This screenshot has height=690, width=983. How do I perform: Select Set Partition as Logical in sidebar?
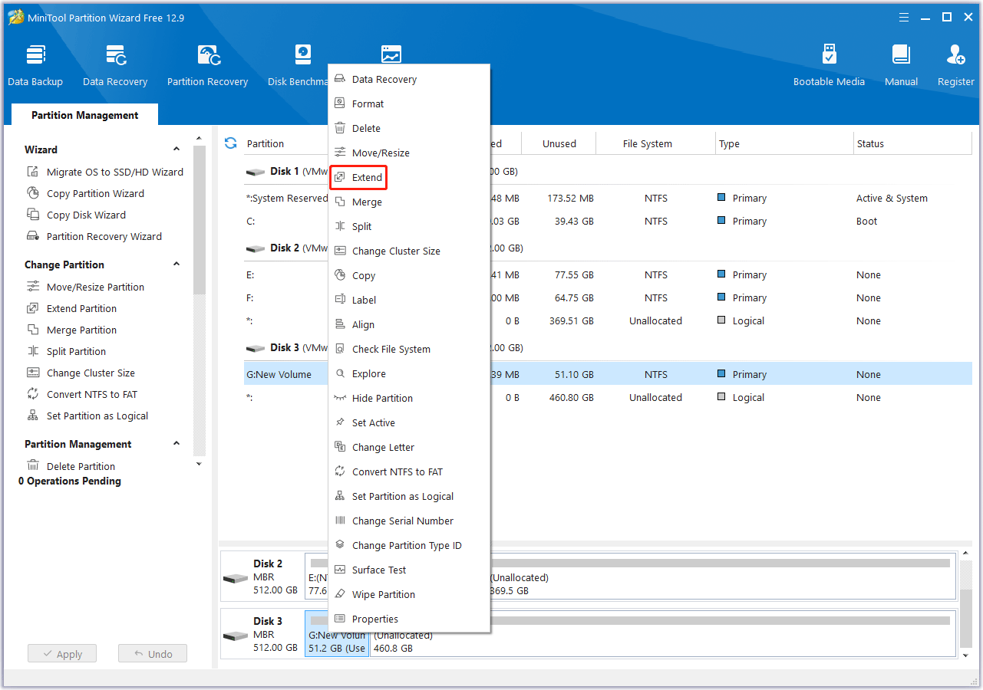(87, 416)
